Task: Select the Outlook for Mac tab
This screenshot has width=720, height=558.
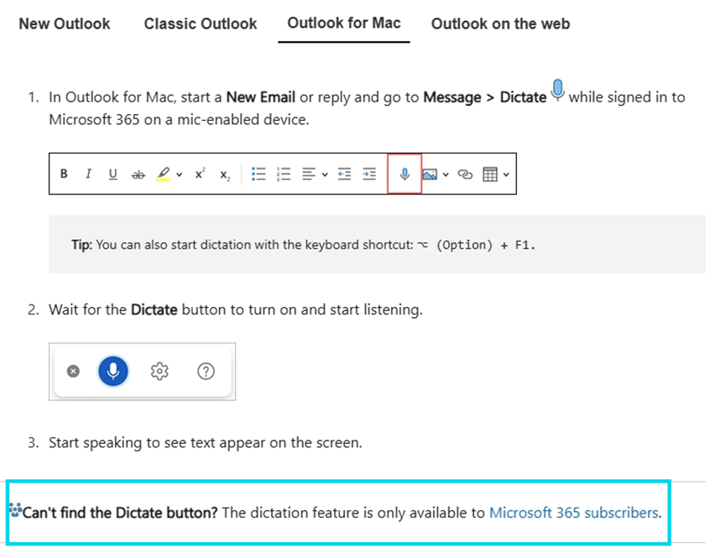Action: (344, 23)
